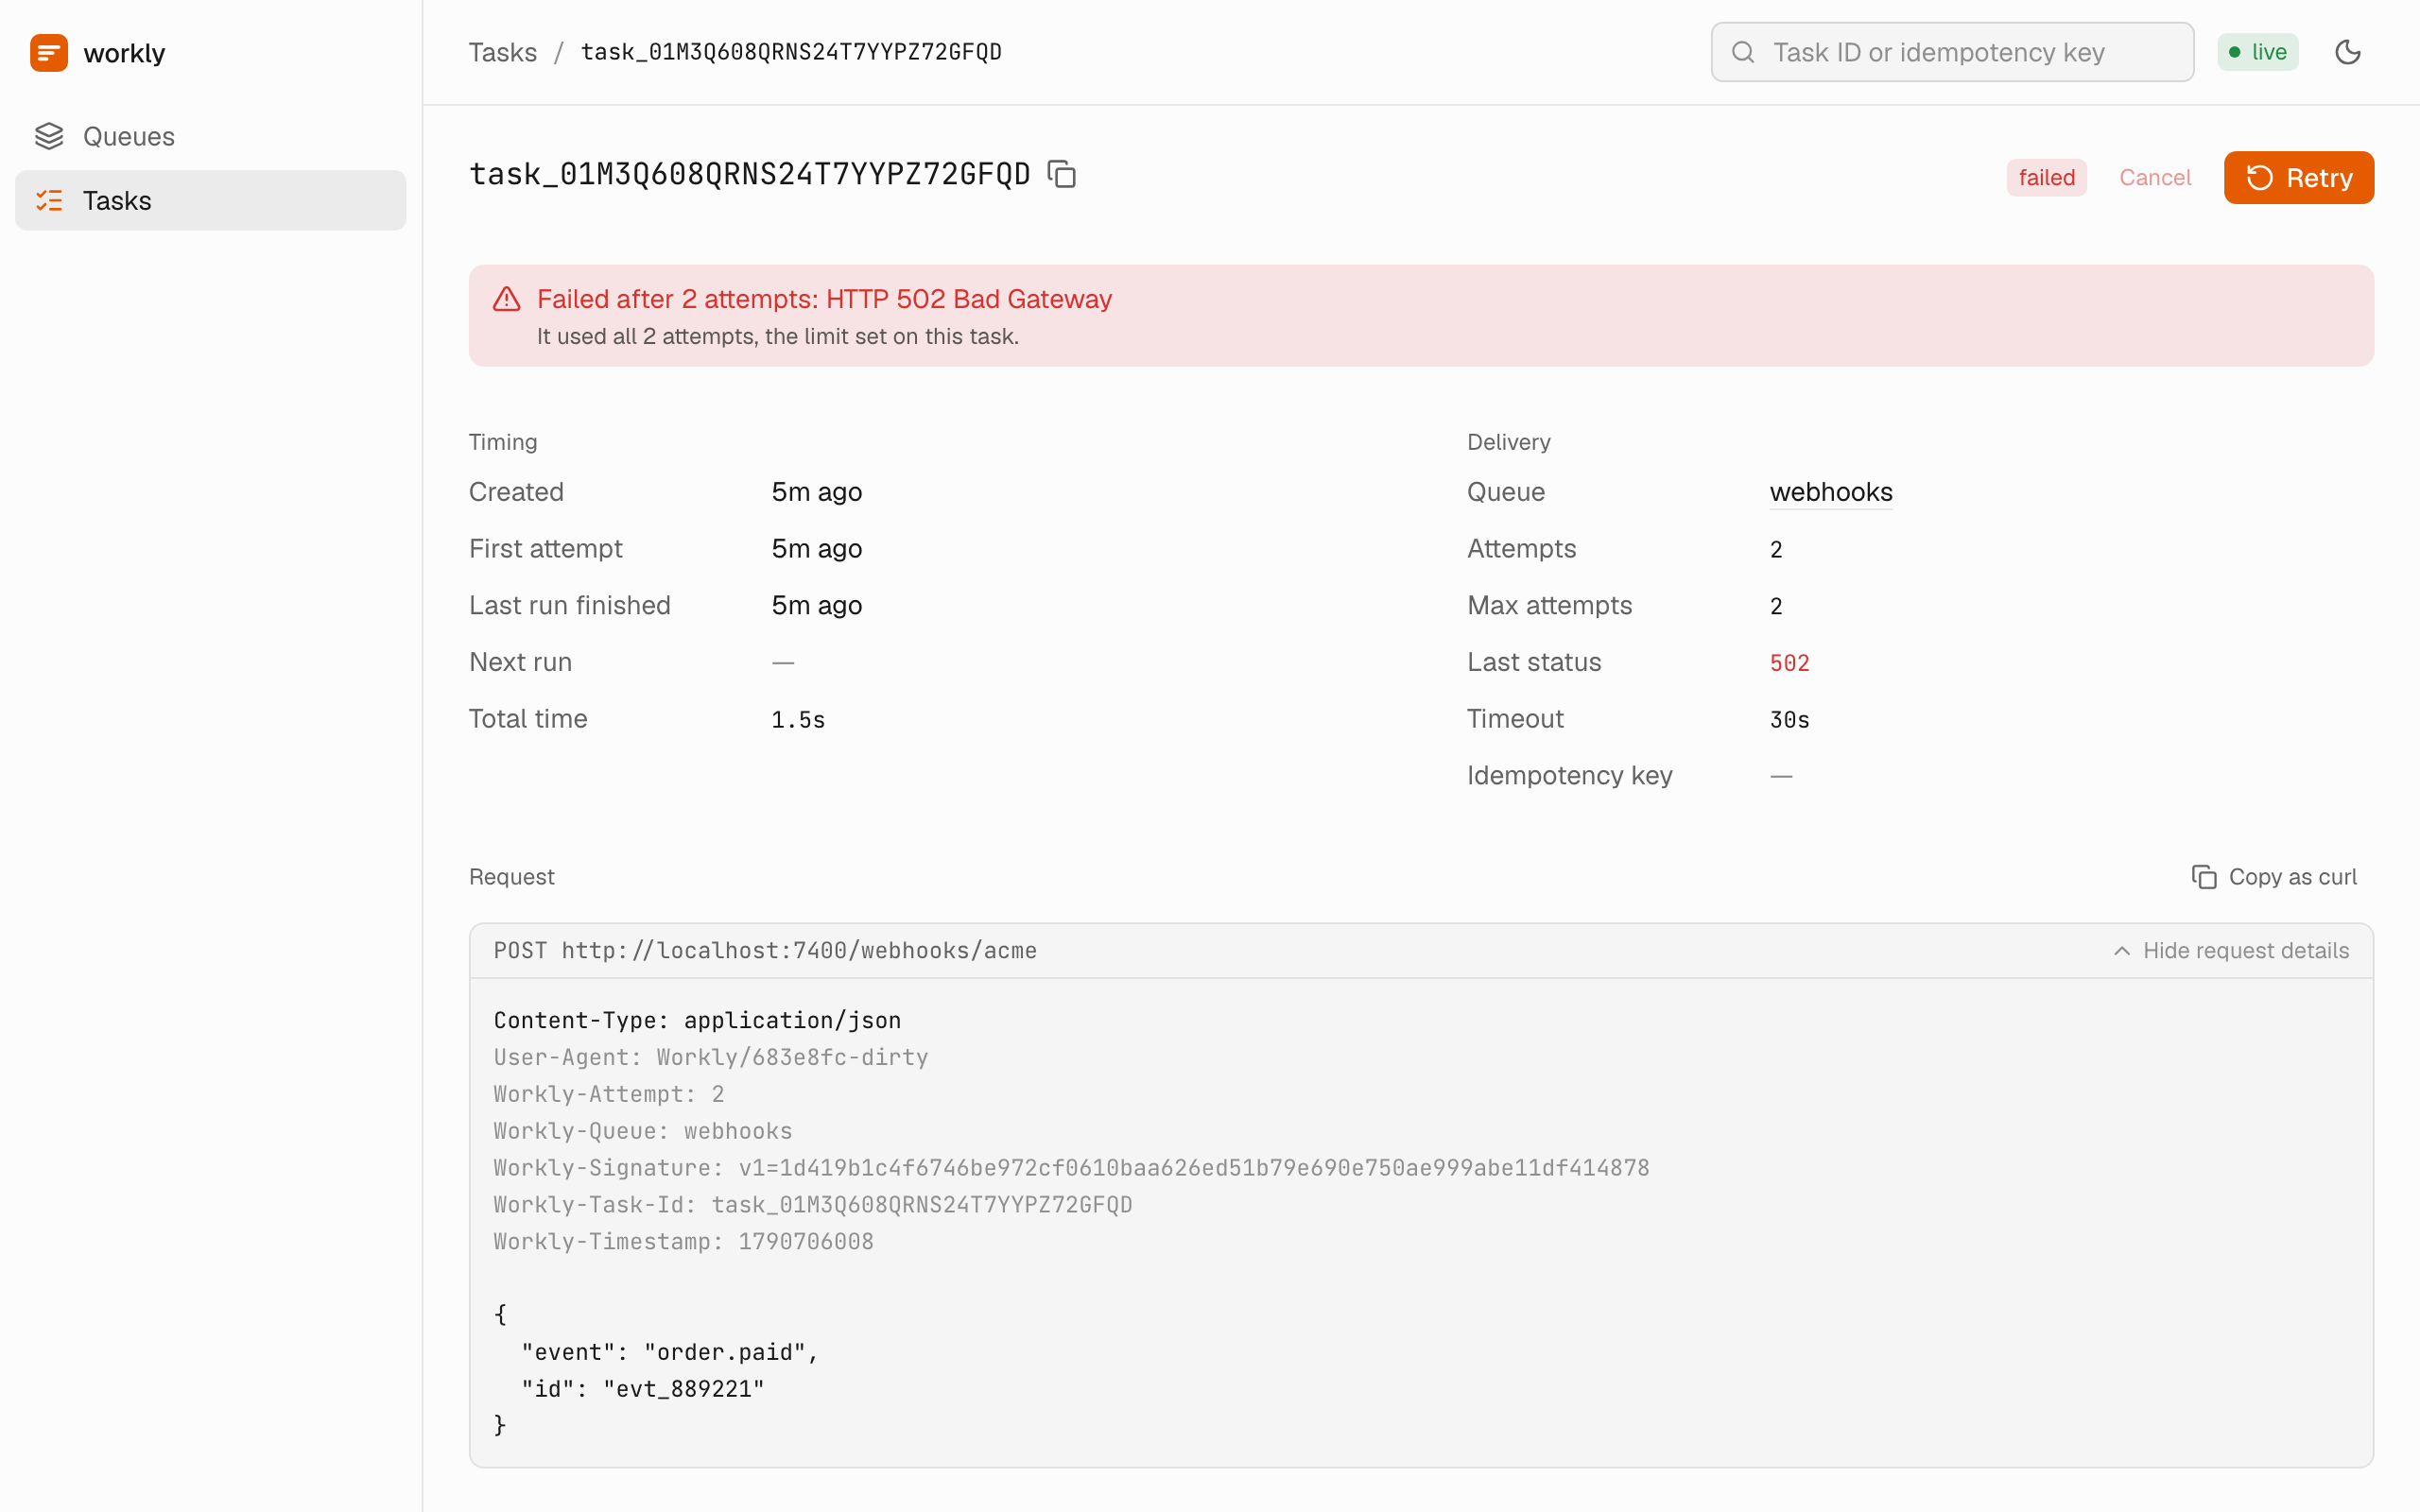Cancel the task
This screenshot has width=2420, height=1512.
[x=2155, y=178]
